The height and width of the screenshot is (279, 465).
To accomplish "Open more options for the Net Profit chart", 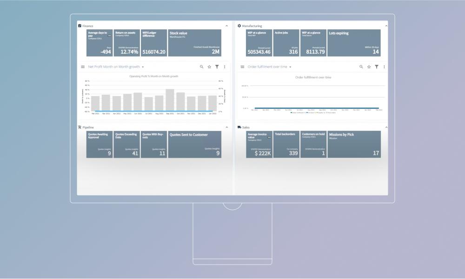I will [225, 67].
